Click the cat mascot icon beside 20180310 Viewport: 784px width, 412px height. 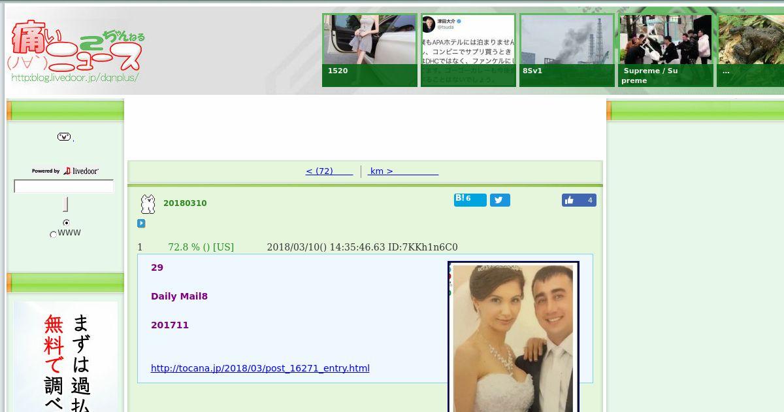click(x=148, y=204)
